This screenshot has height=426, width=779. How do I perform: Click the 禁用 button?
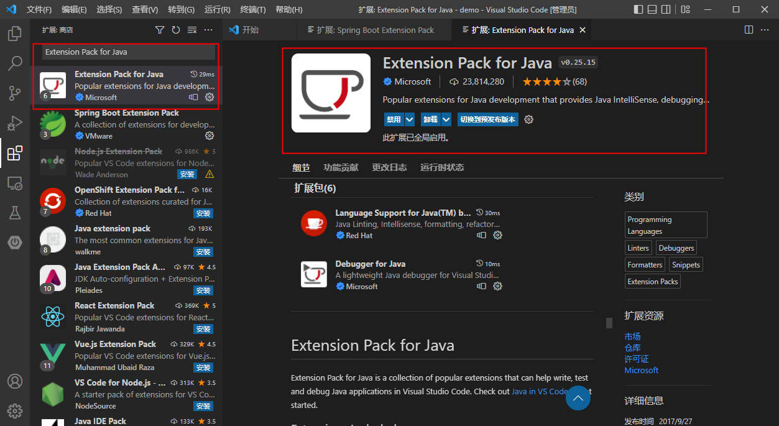tap(394, 119)
